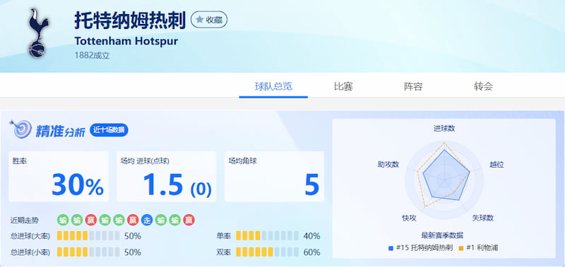Image resolution: width=565 pixels, height=267 pixels.
Task: Click the 双率 60% progress bar
Action: (x=268, y=252)
